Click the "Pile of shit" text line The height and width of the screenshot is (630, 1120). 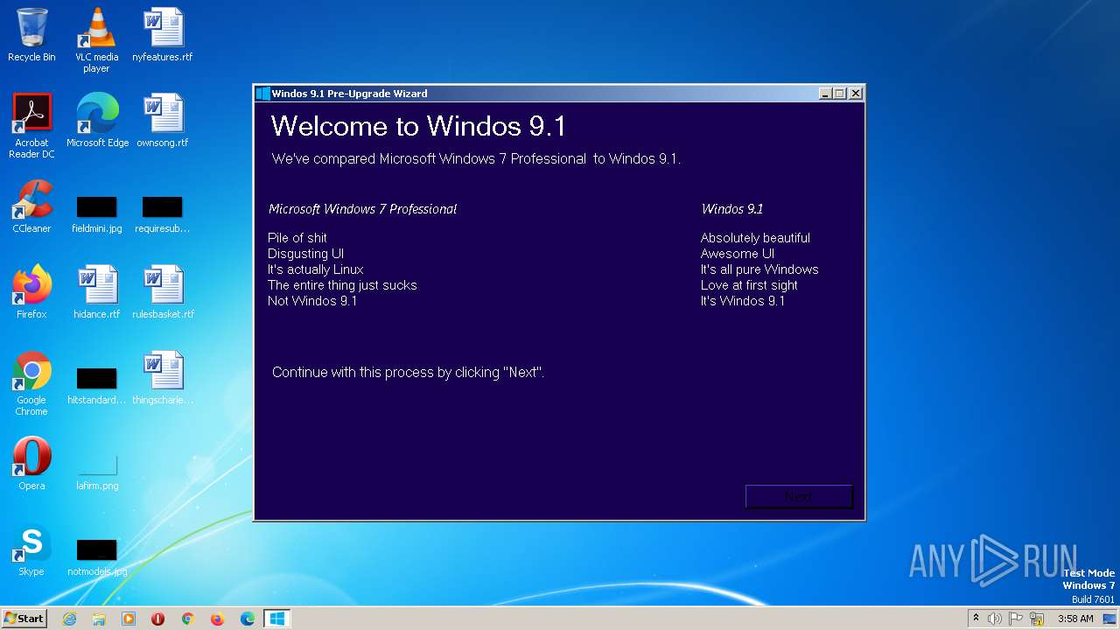[x=297, y=238]
